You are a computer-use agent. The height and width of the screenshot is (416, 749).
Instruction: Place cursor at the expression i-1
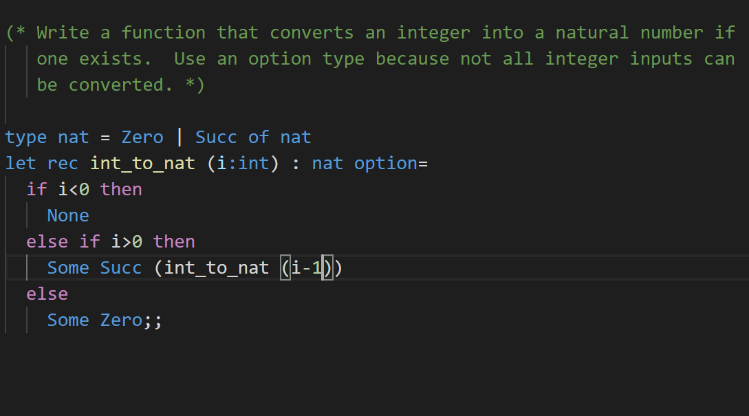[x=305, y=267]
